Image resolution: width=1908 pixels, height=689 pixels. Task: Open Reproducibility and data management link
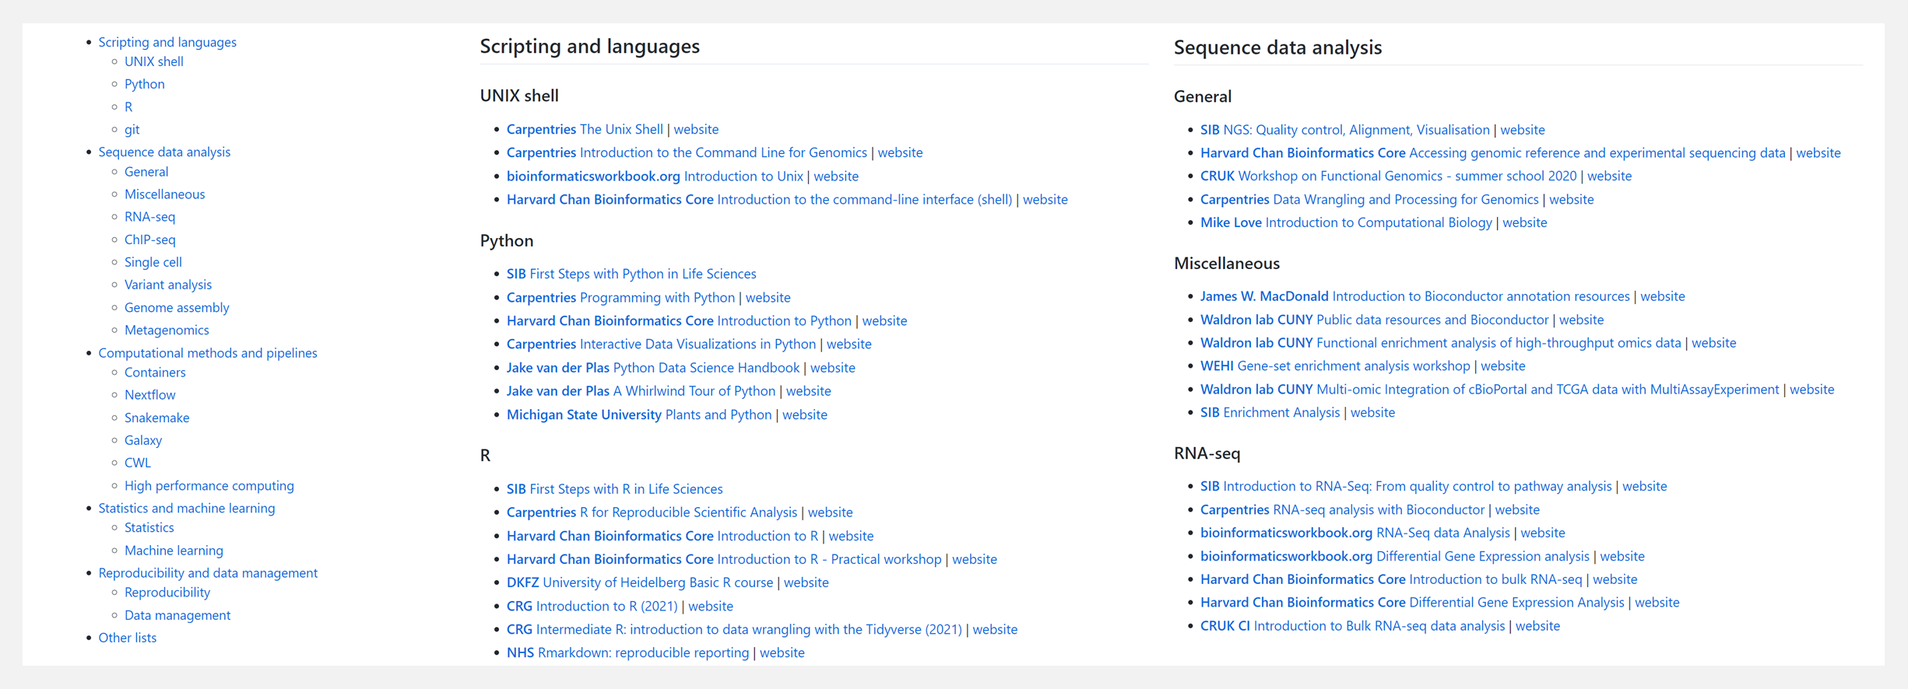[208, 573]
